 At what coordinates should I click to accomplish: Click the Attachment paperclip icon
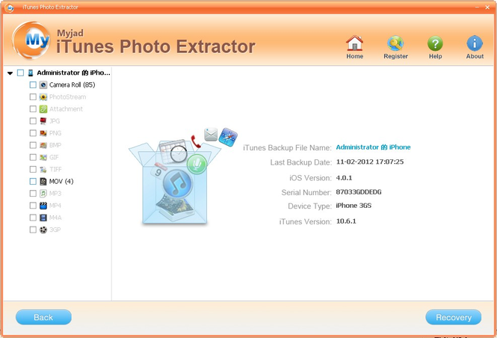43,109
